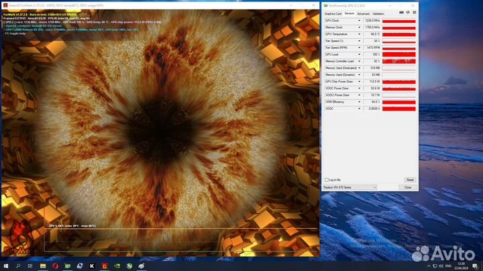This screenshot has width=483, height=271.
Task: Expand the Memory Clock sensor dropdown
Action: (359, 27)
